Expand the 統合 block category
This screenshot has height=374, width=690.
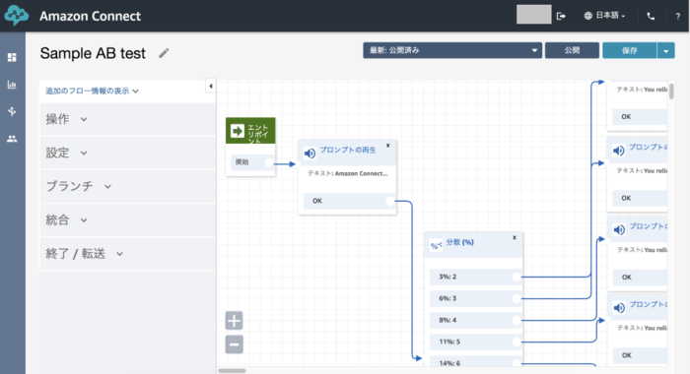(x=127, y=220)
